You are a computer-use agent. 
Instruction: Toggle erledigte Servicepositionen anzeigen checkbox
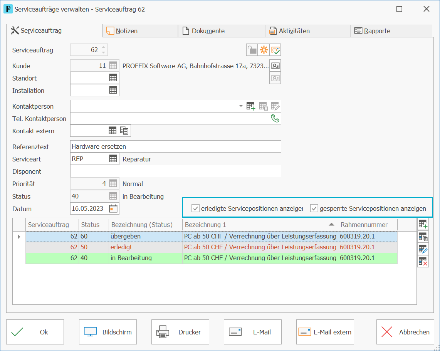pos(195,208)
